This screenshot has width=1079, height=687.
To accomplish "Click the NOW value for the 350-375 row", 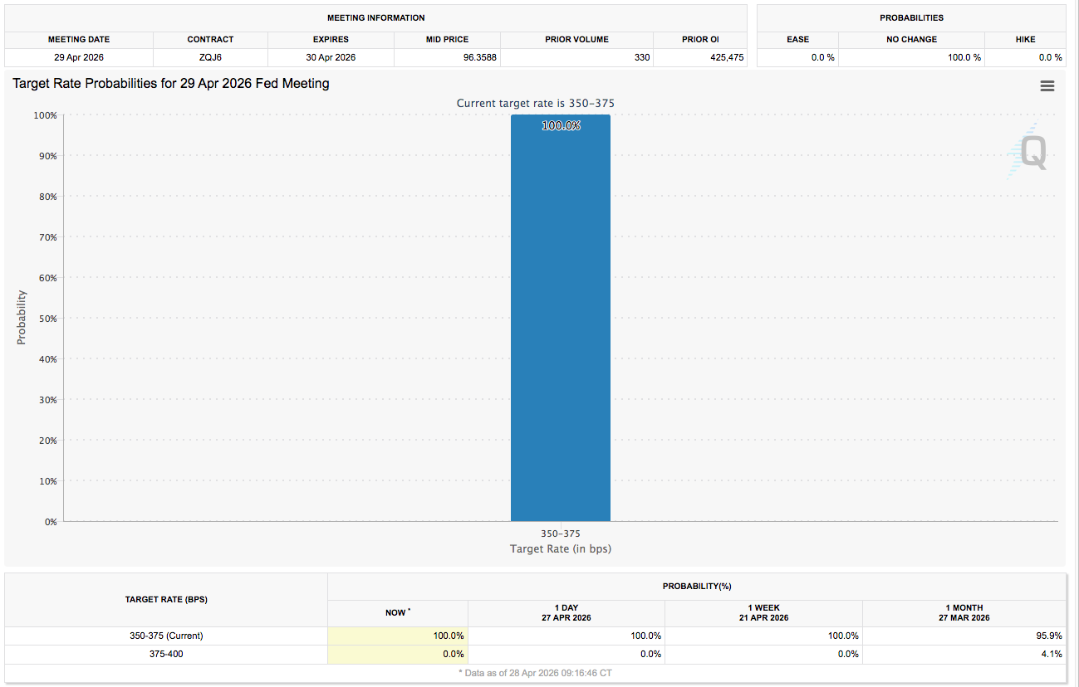I will pyautogui.click(x=449, y=636).
